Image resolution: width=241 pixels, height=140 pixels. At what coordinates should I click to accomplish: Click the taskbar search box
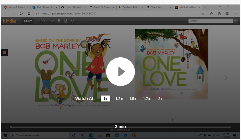[x=40, y=136]
